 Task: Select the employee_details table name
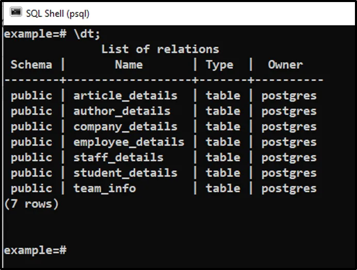tap(128, 142)
